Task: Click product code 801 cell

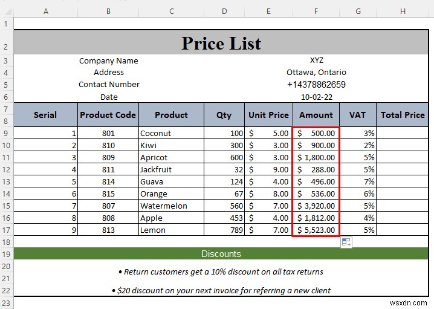Action: pos(108,133)
